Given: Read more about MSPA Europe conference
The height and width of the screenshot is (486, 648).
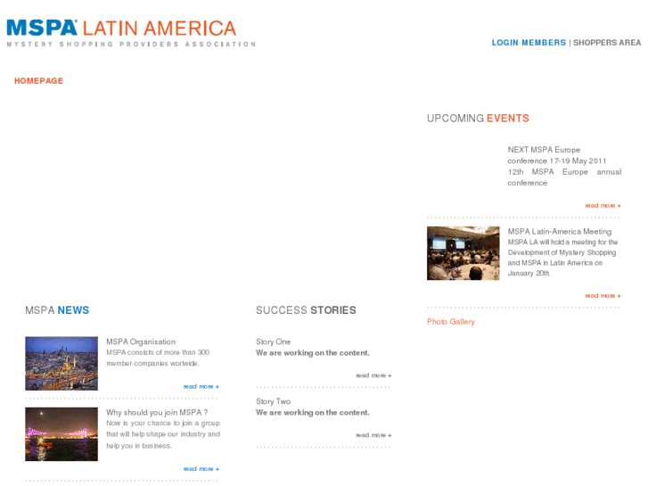Looking at the screenshot, I should tap(603, 205).
